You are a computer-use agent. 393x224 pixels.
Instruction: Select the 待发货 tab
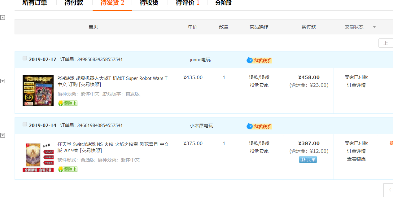112,3
